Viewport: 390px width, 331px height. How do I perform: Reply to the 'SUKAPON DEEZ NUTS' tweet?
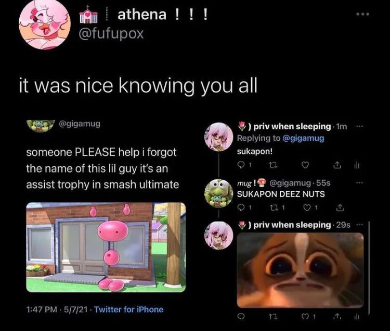click(x=241, y=207)
